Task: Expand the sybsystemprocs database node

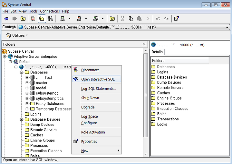Action: [x=27, y=99]
